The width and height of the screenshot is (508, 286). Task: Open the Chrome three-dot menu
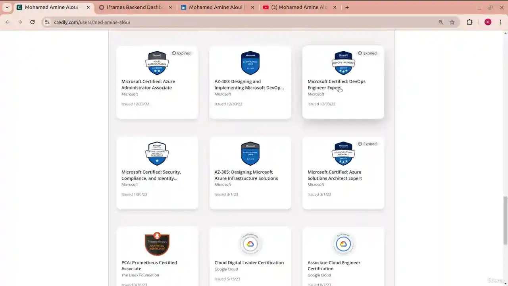pos(500,22)
